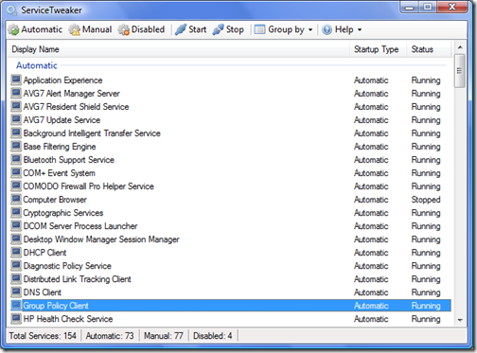Click scrollbar down arrow

tap(460, 320)
